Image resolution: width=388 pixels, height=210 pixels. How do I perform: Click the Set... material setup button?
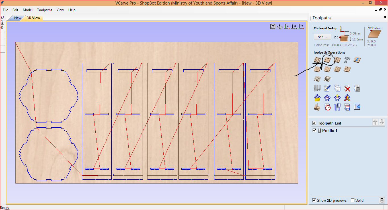pyautogui.click(x=323, y=37)
